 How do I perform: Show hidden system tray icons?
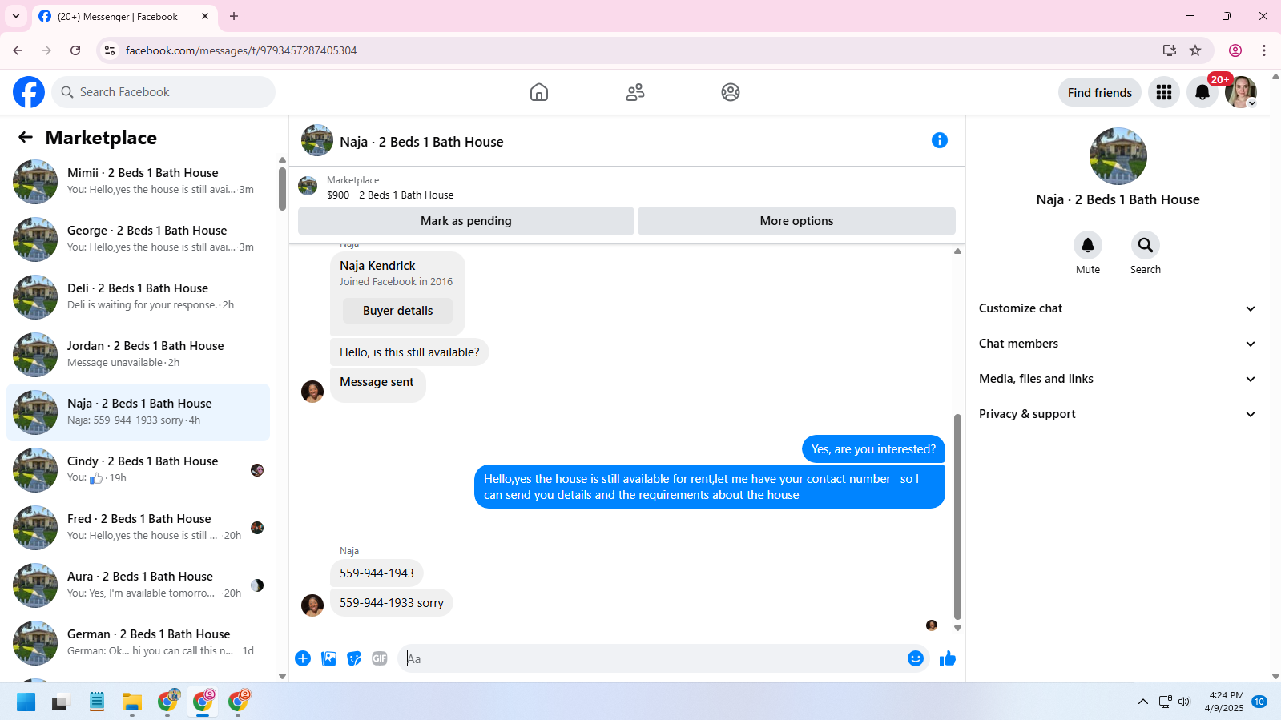[x=1143, y=702]
